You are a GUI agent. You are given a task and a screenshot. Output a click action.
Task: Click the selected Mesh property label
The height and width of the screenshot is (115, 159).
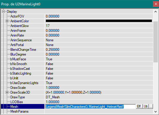pyautogui.click(x=14, y=107)
